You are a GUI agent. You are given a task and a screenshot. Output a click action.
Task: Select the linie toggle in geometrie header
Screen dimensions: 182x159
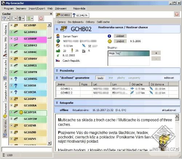pos(111,78)
